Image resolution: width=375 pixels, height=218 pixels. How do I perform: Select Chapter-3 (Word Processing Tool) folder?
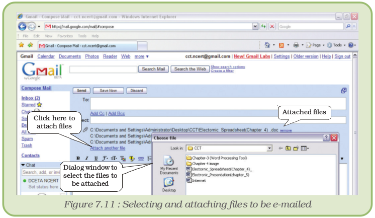coord(217,158)
